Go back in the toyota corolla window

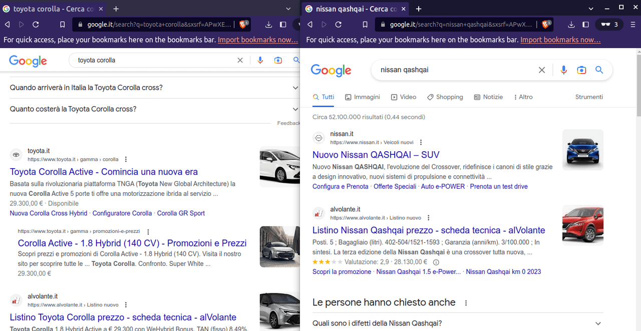click(8, 24)
